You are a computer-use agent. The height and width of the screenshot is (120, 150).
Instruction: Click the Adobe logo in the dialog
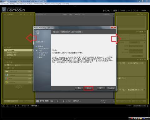coord(38,32)
